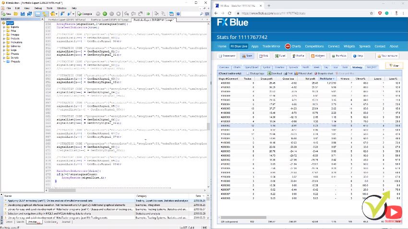This screenshot has width=408, height=229.
Task: Click the Risk button on FX Blue
Action: click(x=264, y=56)
